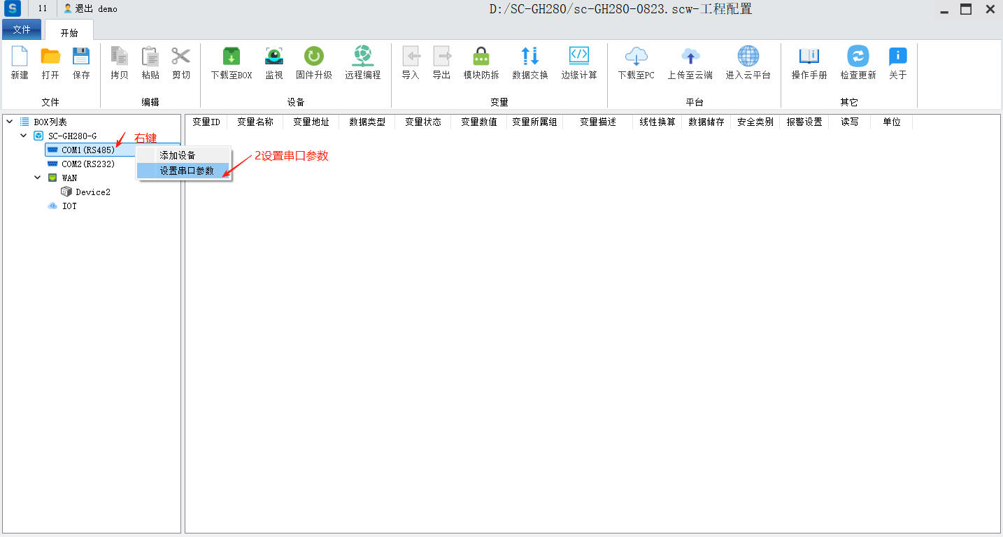Open 进入云平台 globe icon
The height and width of the screenshot is (537, 1003).
pos(748,57)
